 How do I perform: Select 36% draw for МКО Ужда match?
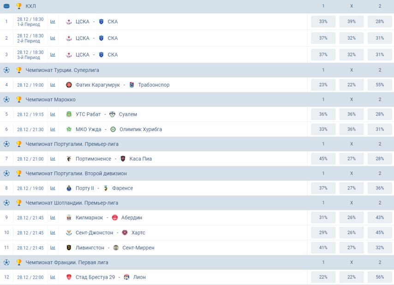tap(351, 129)
